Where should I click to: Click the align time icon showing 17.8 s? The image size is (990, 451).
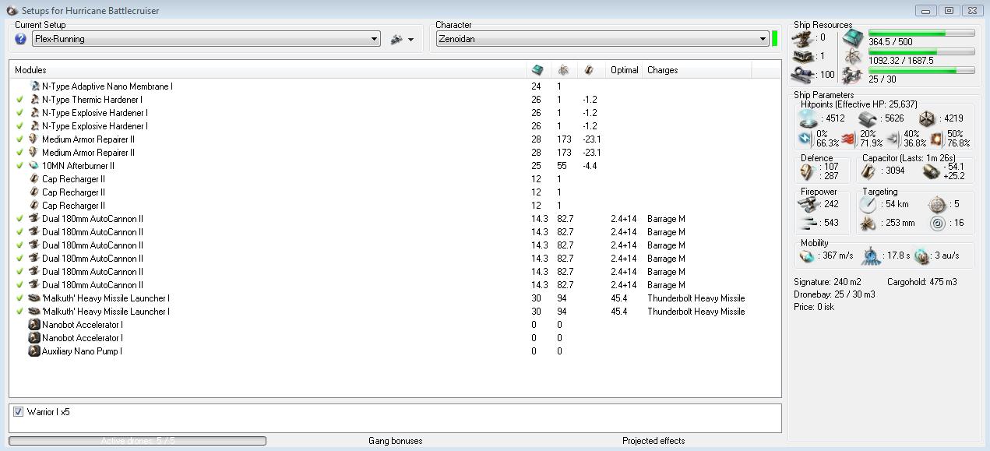click(x=872, y=255)
